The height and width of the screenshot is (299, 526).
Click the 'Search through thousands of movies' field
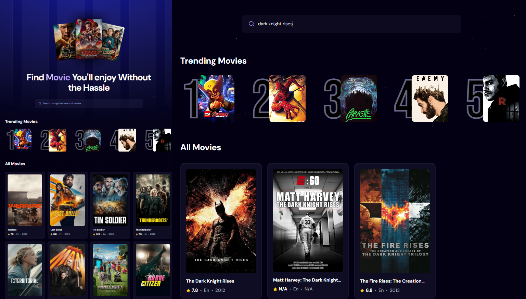[89, 103]
